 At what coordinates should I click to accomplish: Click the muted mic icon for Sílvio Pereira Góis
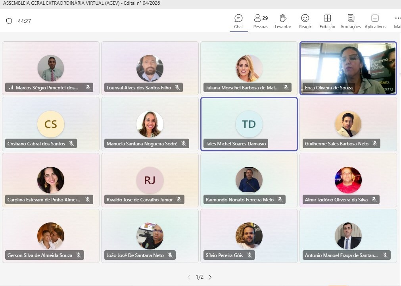pos(249,255)
